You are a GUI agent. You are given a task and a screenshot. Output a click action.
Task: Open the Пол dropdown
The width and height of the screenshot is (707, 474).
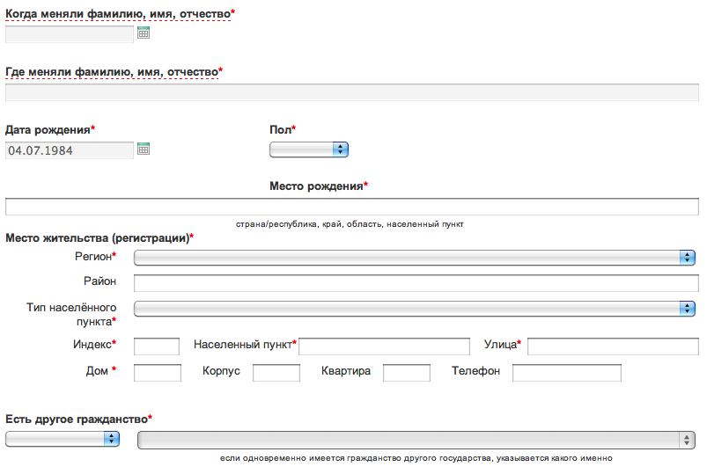[x=309, y=149]
